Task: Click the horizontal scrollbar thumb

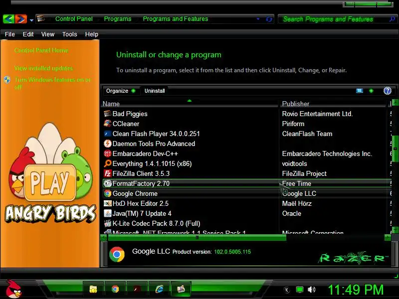Action: coord(197,238)
